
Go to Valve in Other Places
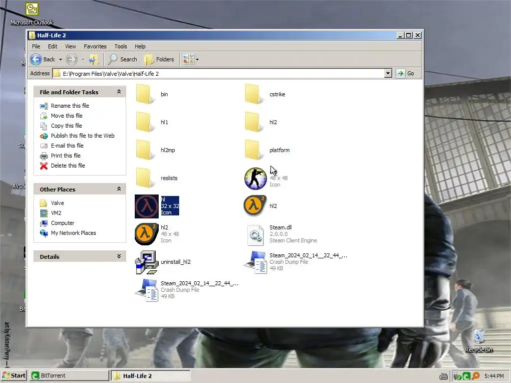pos(57,203)
